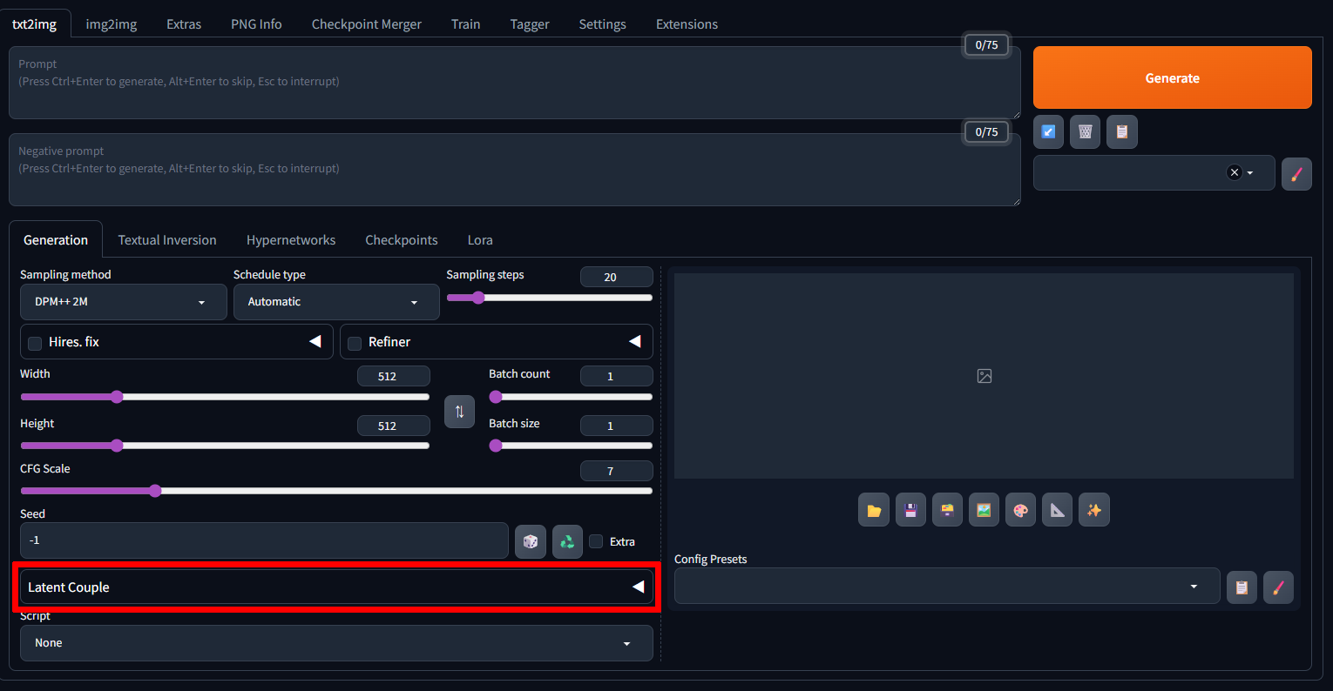This screenshot has height=691, width=1333.
Task: Enable the Refiner checkbox
Action: tap(355, 343)
